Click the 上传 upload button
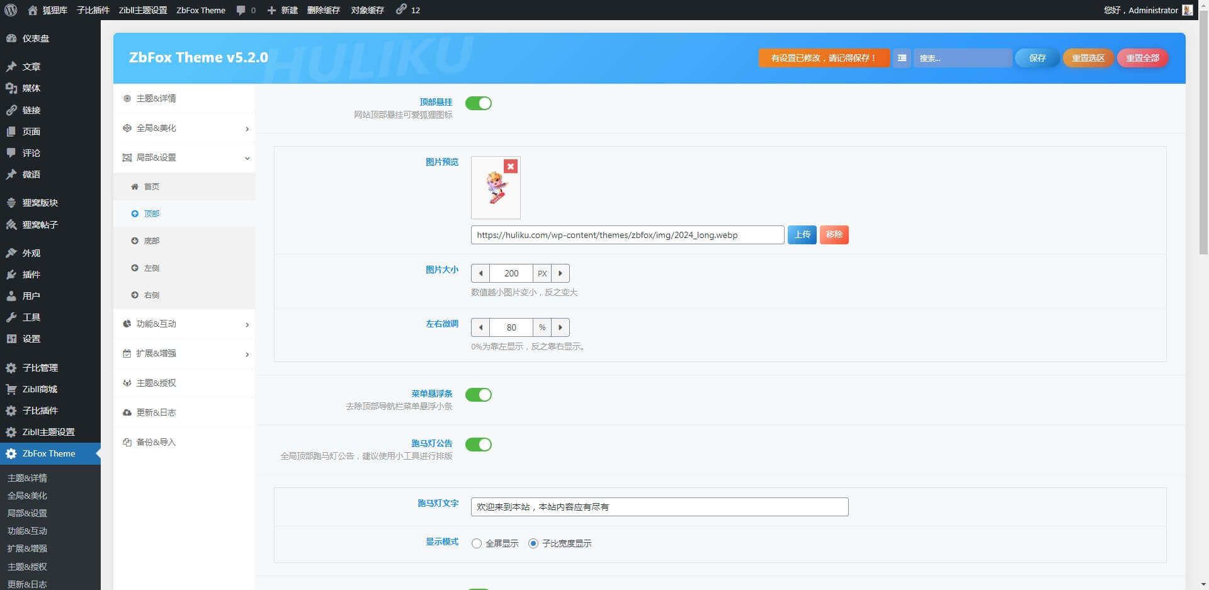Image resolution: width=1209 pixels, height=590 pixels. tap(802, 235)
